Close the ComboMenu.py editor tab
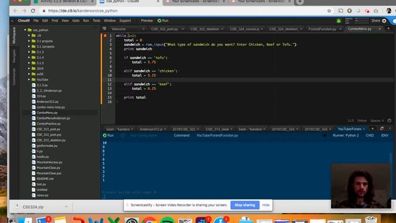 coord(379,29)
